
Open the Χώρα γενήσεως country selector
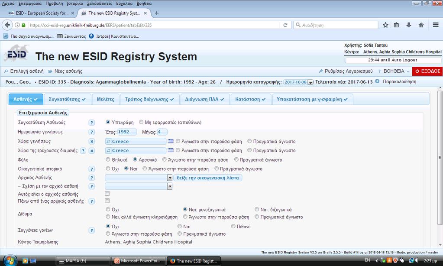[136, 141]
